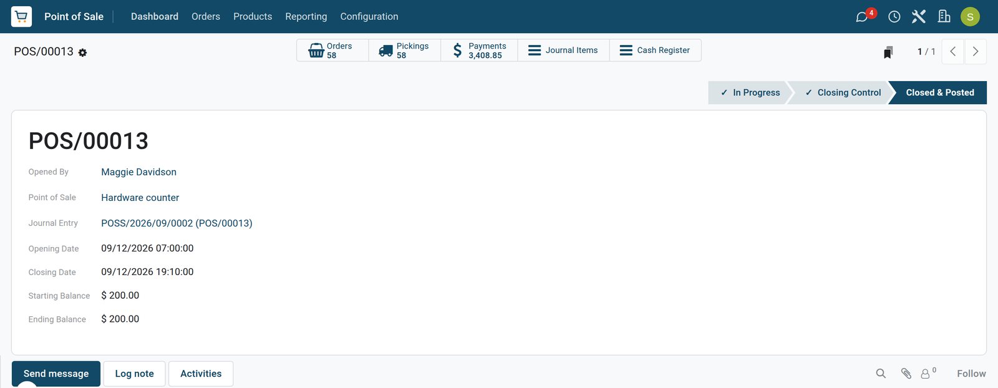Open the Cash Register stat button
Viewport: 998px width, 388px height.
(655, 51)
